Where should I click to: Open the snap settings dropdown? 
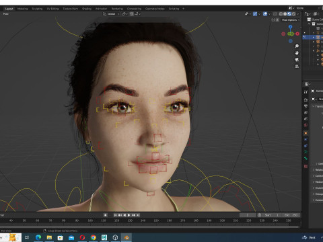tap(137, 14)
